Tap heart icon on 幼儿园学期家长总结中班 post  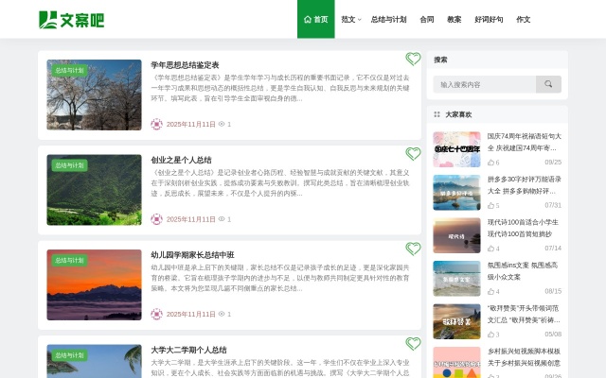pos(413,249)
